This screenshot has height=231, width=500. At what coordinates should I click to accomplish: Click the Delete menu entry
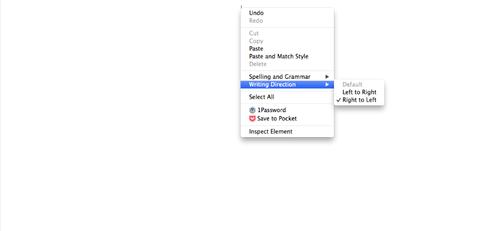[258, 64]
